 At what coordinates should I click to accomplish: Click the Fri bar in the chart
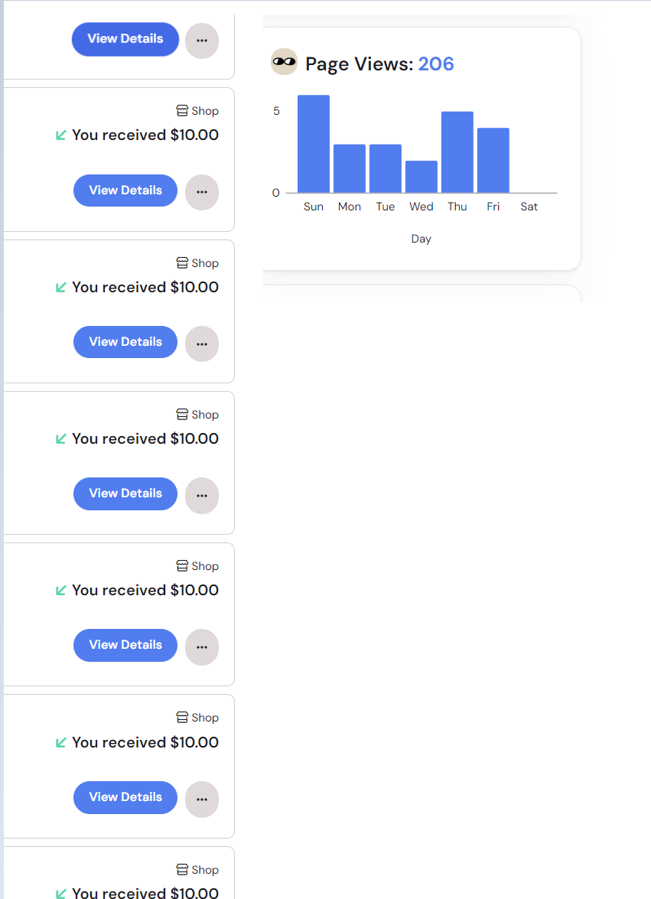point(493,160)
